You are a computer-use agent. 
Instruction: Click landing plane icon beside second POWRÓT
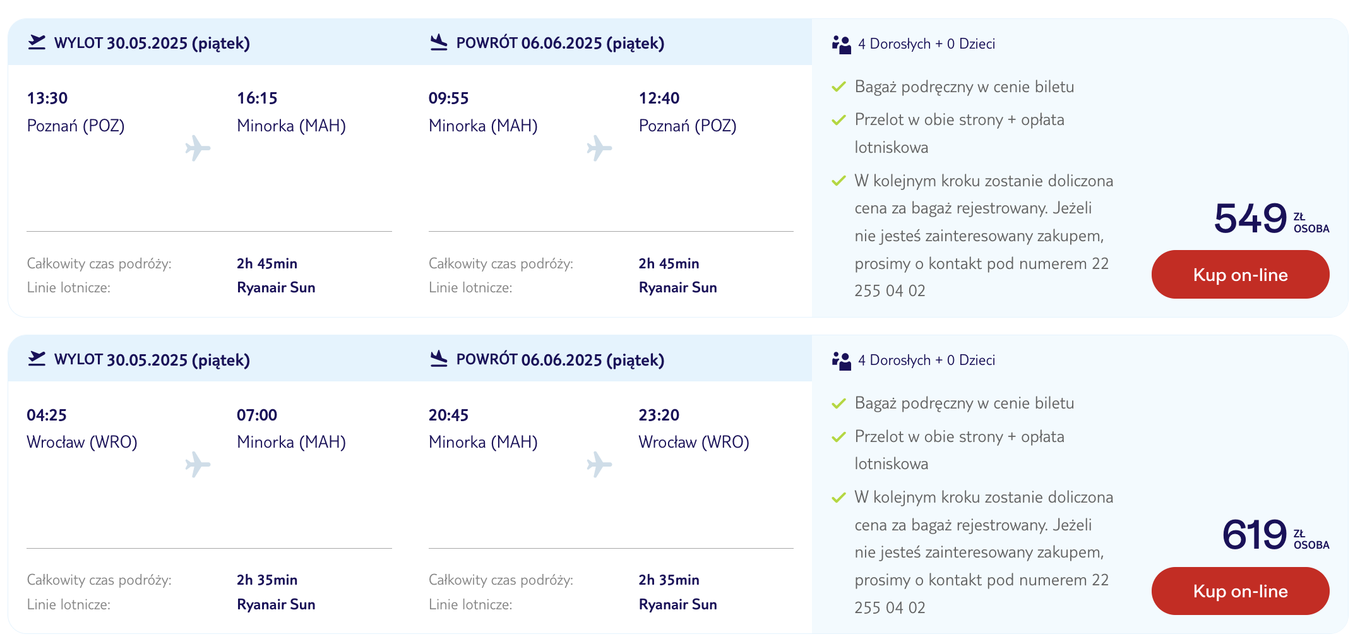pyautogui.click(x=439, y=359)
